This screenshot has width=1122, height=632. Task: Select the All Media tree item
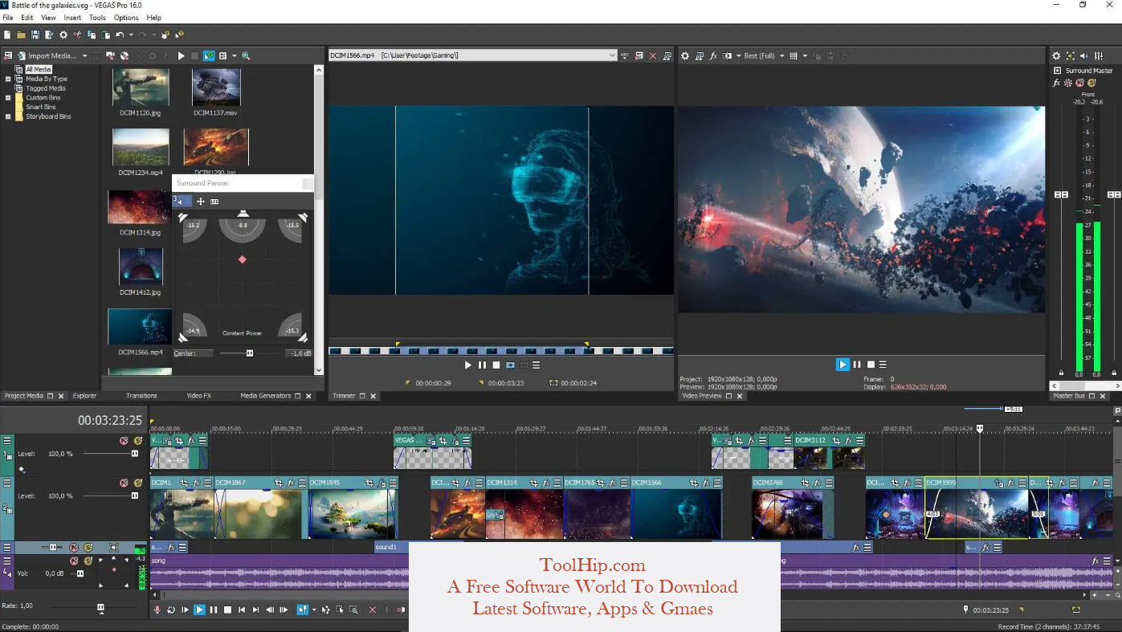point(39,70)
